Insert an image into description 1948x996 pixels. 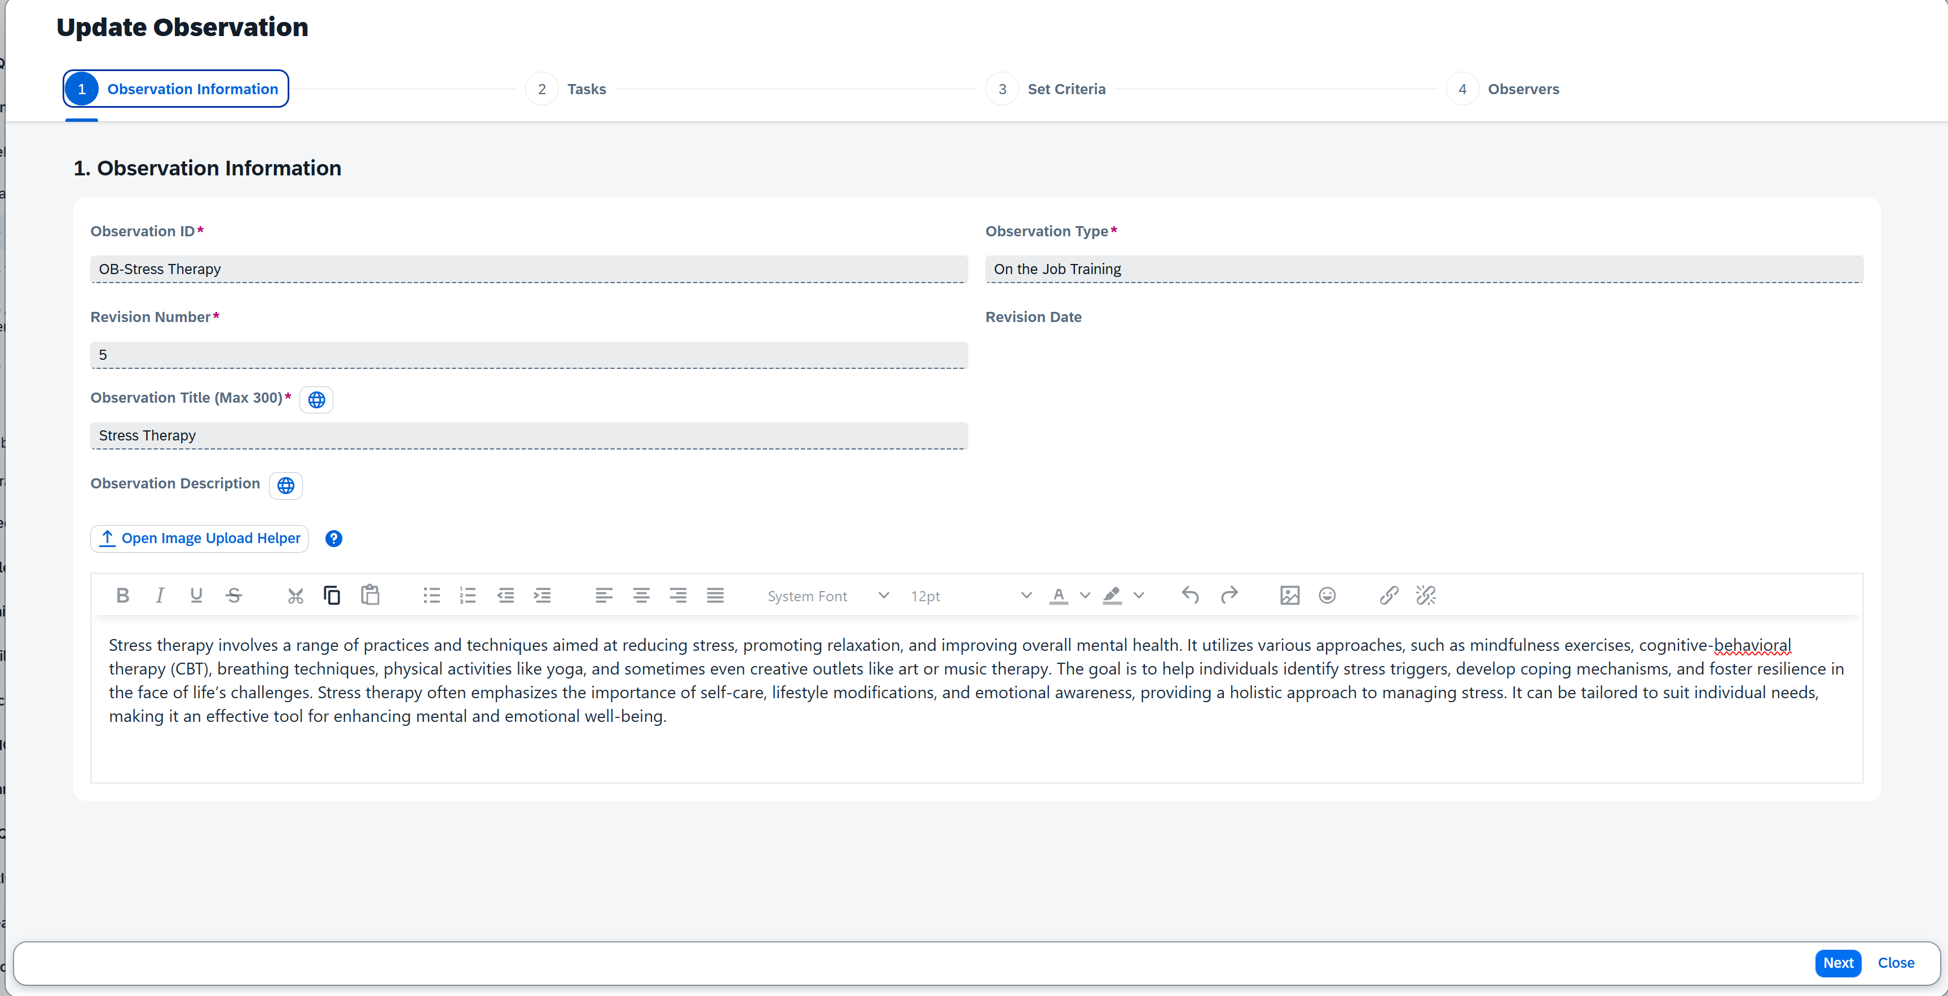[1289, 596]
